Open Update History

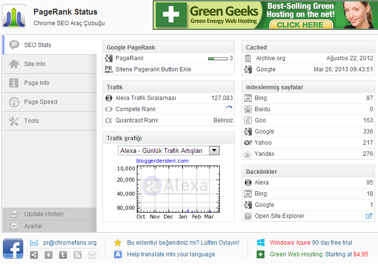[49, 214]
